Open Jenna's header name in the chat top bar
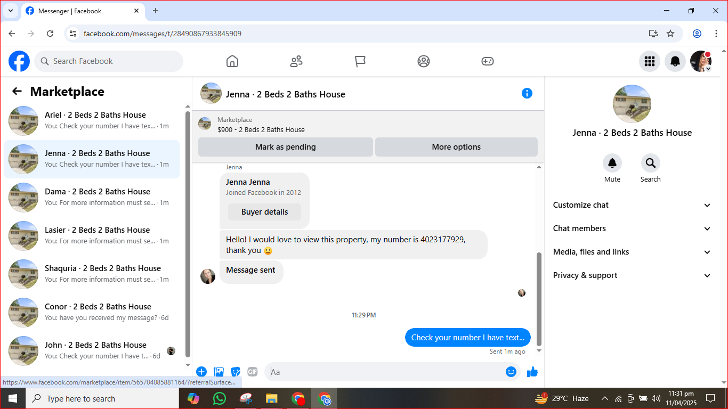Screen dimensions: 728x409 pyautogui.click(x=286, y=94)
